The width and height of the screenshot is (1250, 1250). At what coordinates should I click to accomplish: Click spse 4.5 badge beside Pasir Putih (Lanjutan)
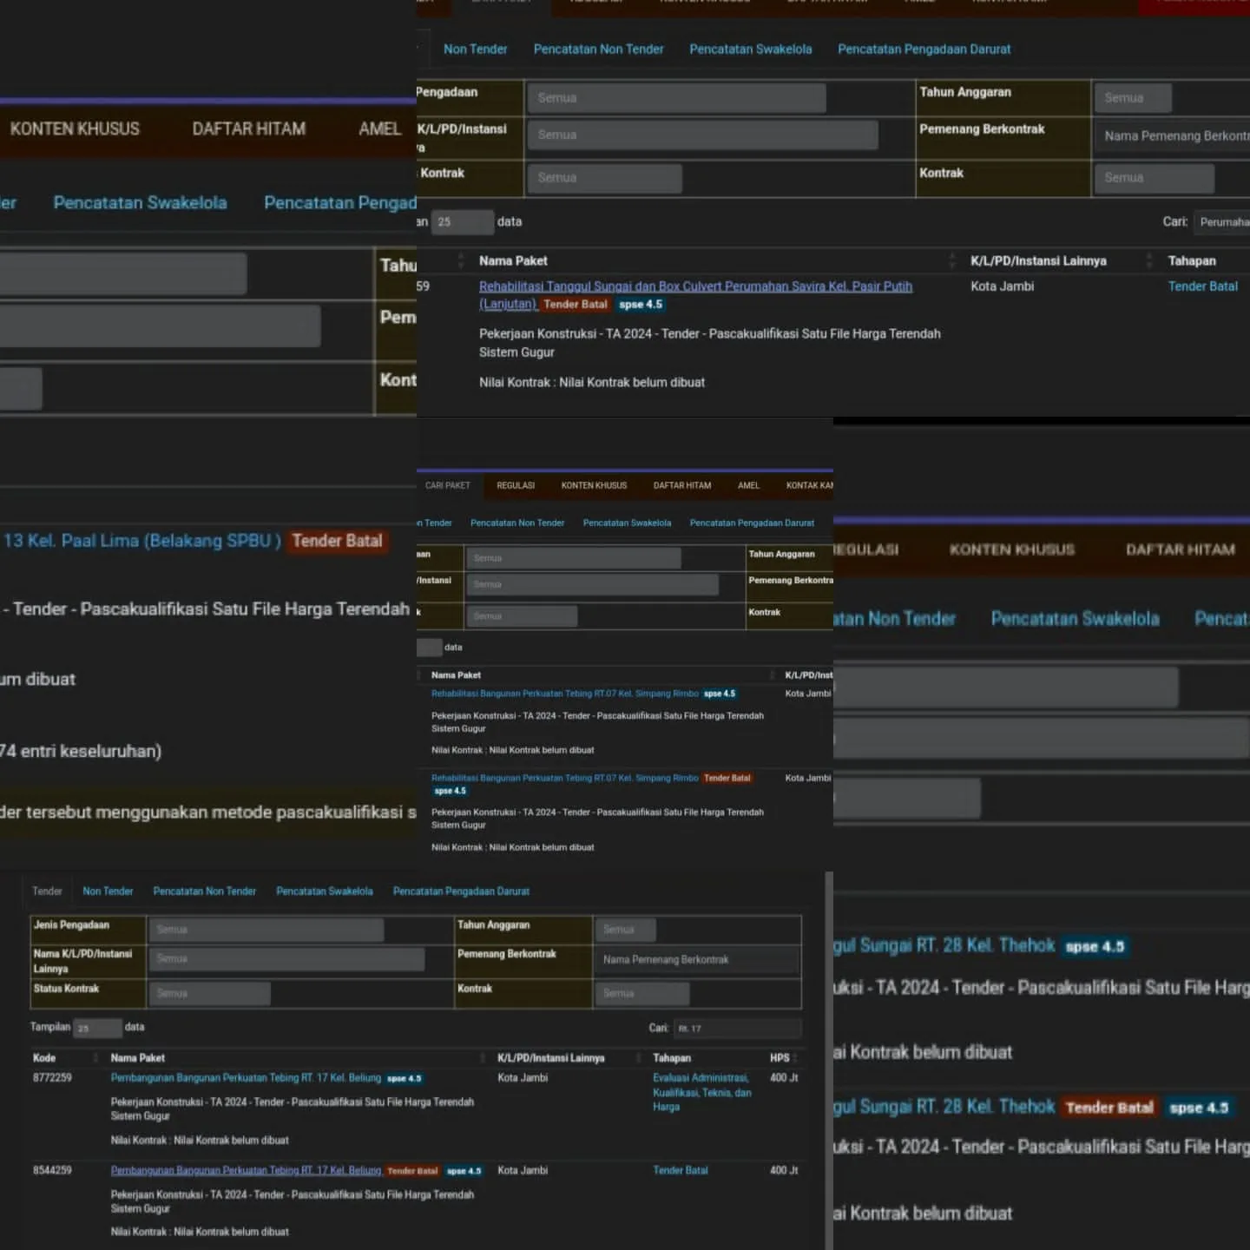[x=641, y=305]
